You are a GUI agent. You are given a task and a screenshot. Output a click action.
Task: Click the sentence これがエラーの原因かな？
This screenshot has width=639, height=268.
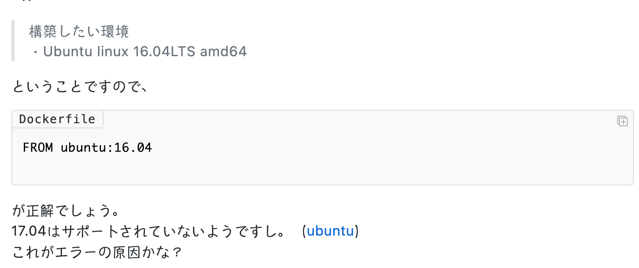(x=96, y=252)
